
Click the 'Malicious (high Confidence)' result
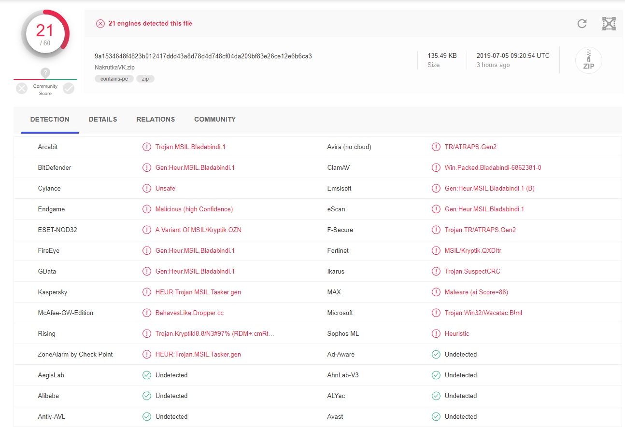194,209
